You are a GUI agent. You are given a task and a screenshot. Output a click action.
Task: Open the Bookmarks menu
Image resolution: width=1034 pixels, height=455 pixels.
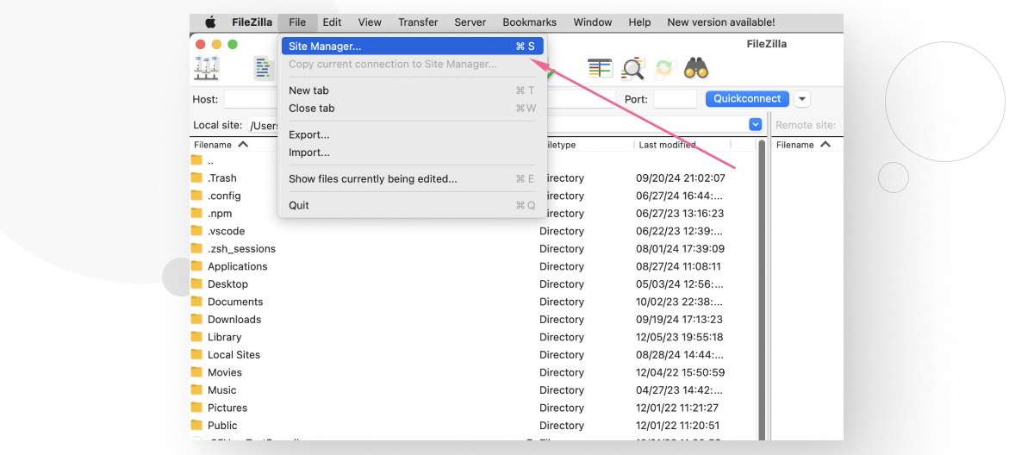(529, 22)
